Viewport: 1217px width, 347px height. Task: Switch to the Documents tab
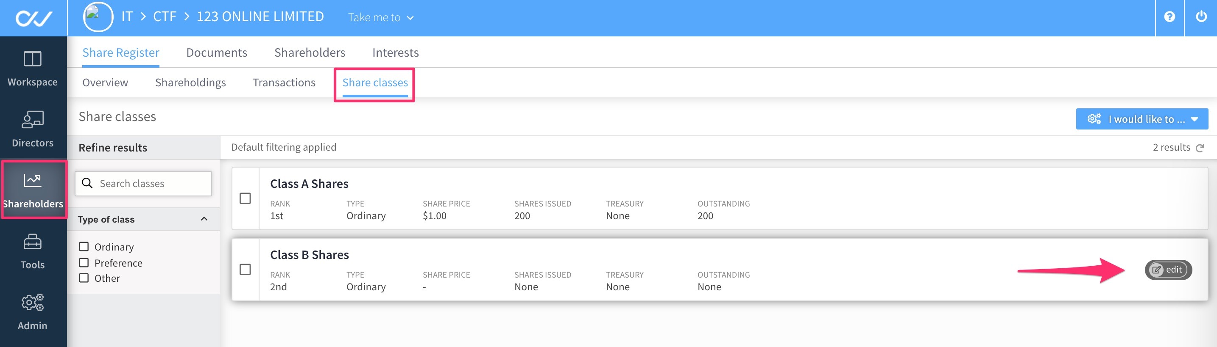click(216, 52)
